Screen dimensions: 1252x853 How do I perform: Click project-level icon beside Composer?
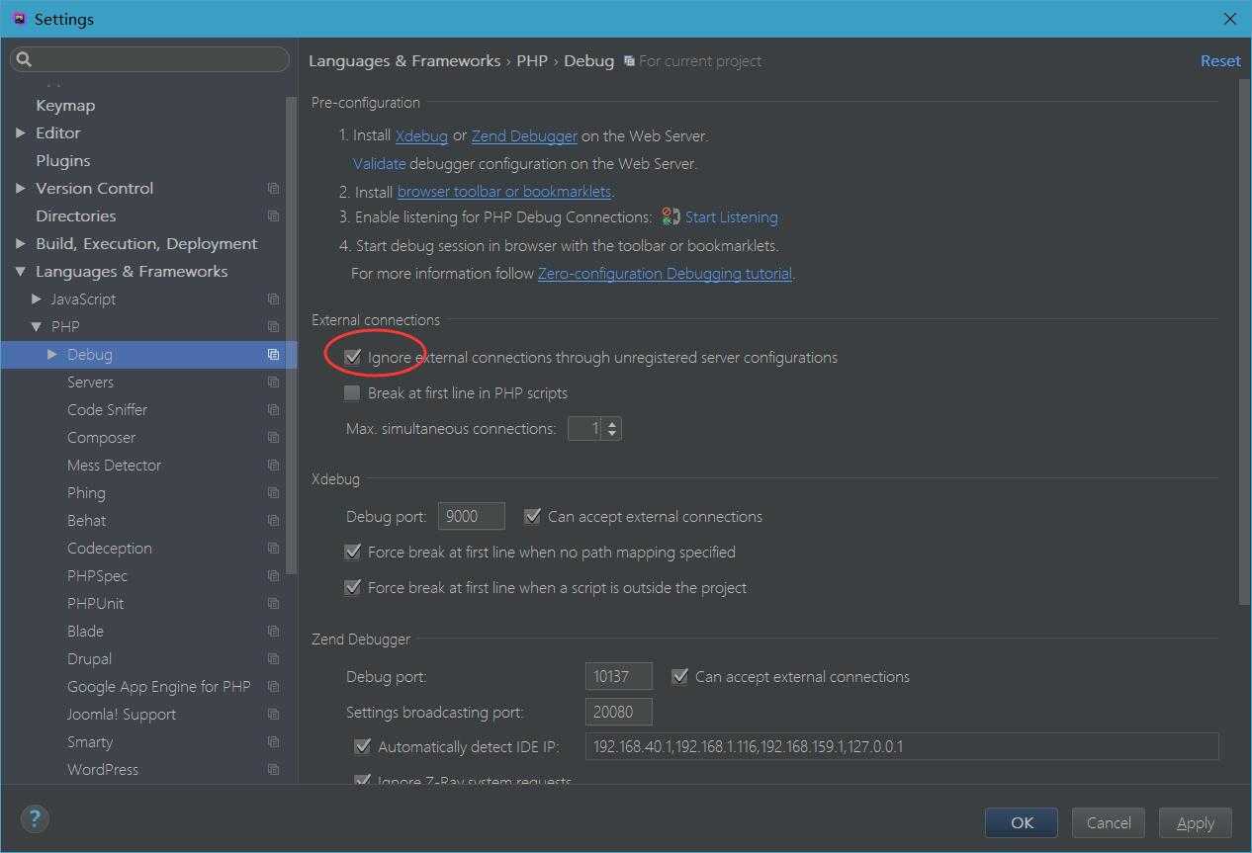(x=273, y=437)
